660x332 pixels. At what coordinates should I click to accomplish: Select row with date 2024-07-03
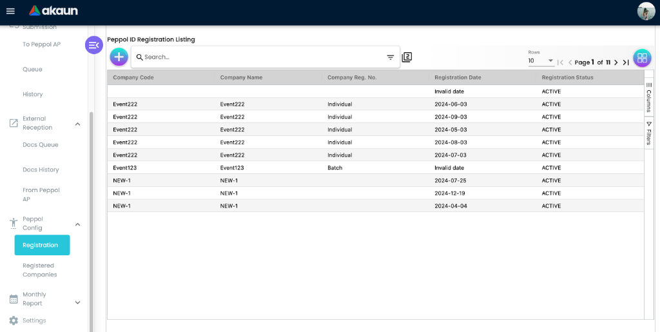(376, 155)
